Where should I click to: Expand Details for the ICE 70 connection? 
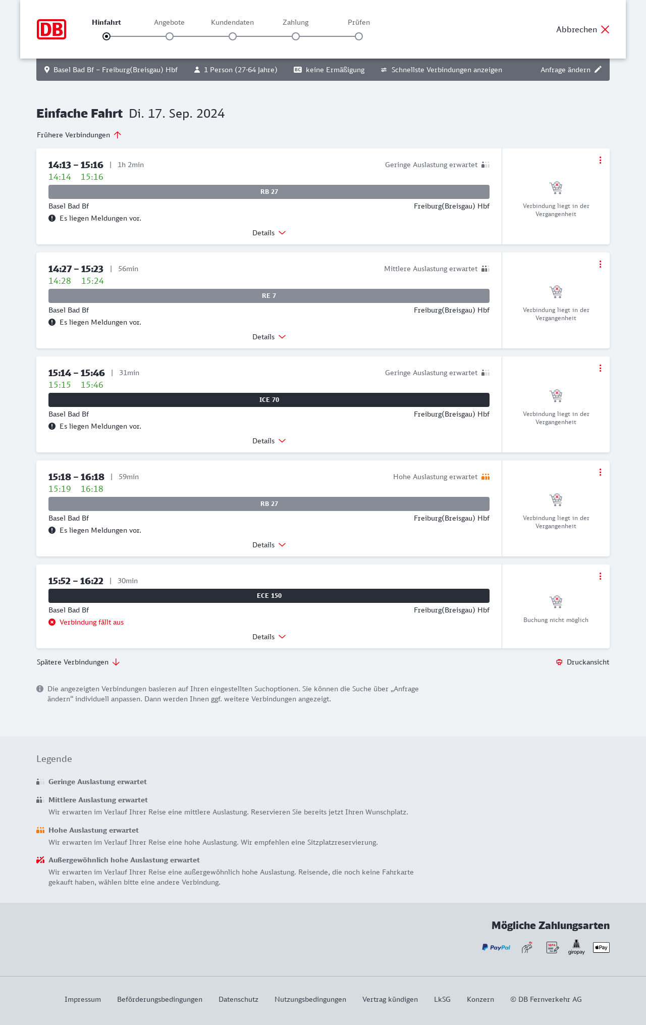point(269,441)
